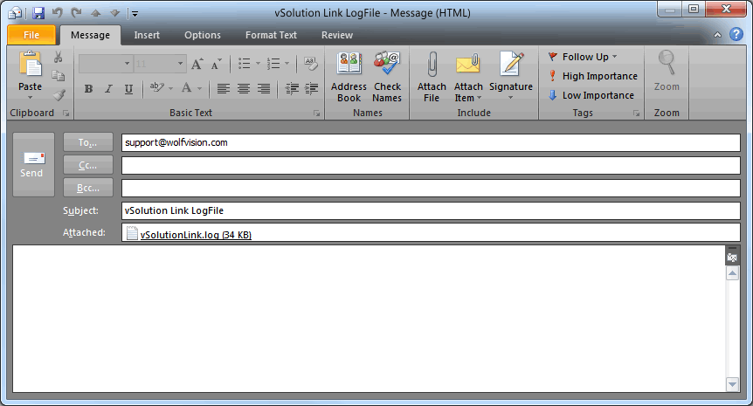Switch to the Message tab
This screenshot has width=753, height=406.
90,35
